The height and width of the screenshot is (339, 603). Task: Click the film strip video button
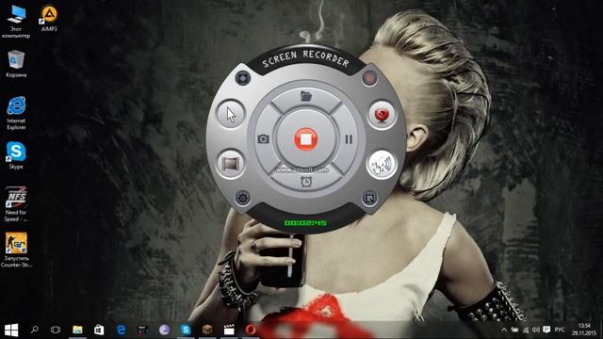[230, 164]
